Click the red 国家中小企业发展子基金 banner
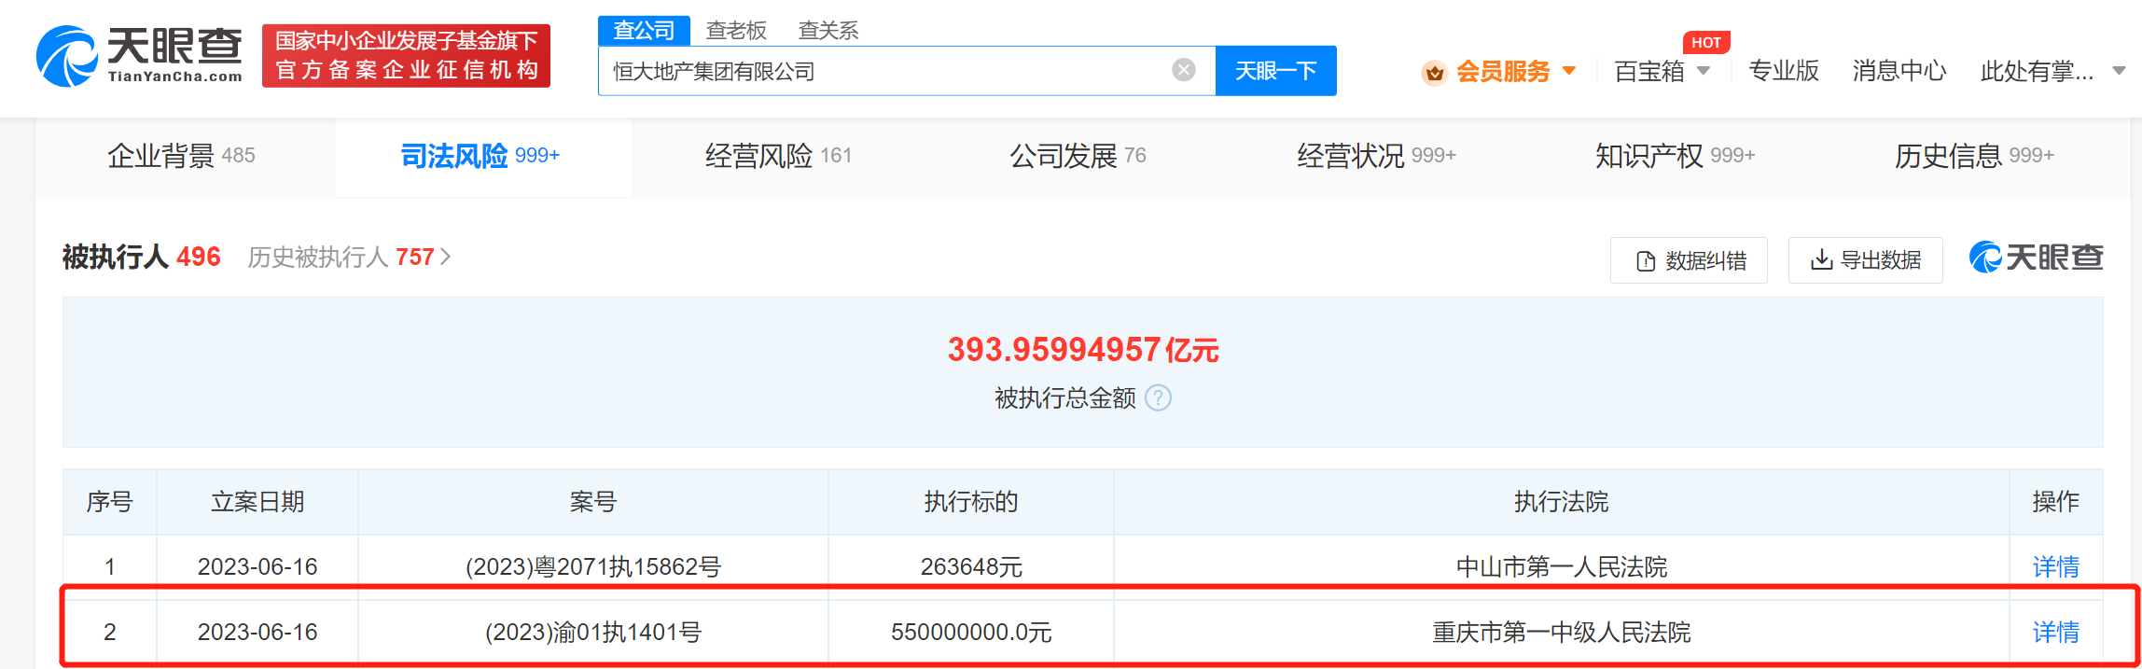 click(406, 56)
